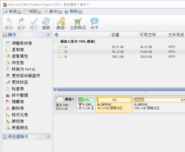Screen dimensions: 185x152
Task: Click the 74.85 GB free space value
Action: [x=146, y=52]
